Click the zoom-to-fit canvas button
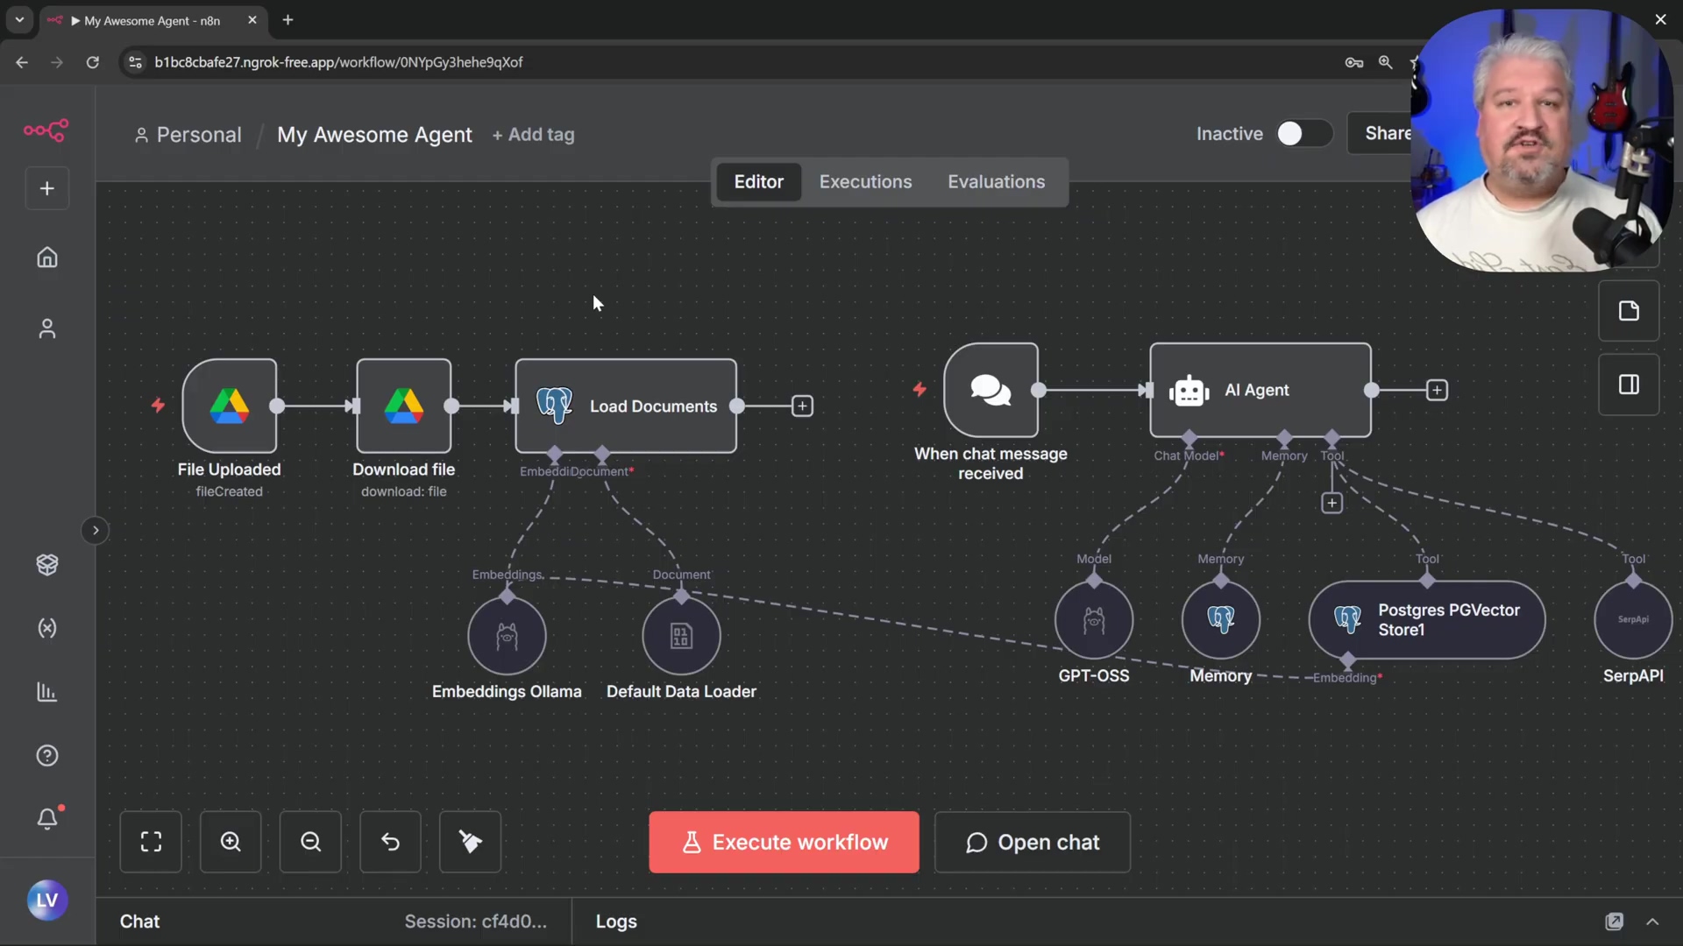This screenshot has height=946, width=1683. [x=151, y=842]
